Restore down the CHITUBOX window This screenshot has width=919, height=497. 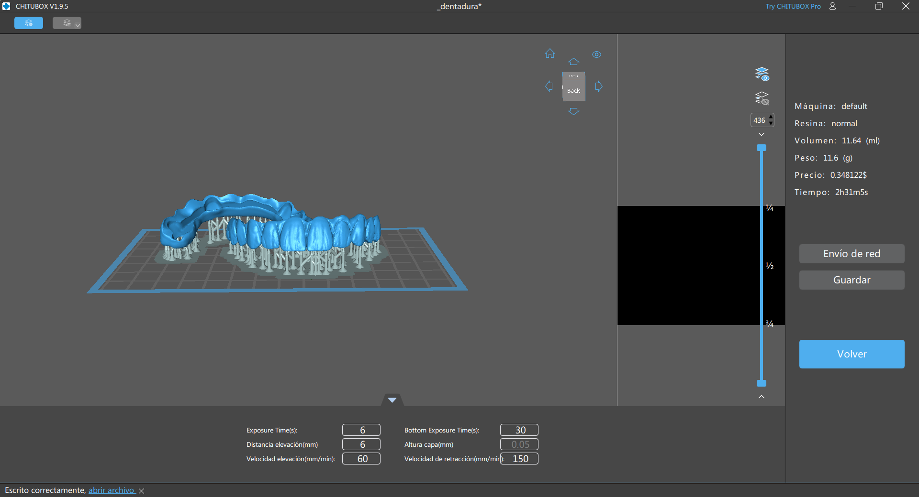(879, 6)
